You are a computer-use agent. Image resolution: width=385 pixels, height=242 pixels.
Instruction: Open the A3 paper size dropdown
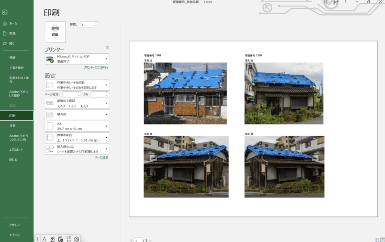[77, 126]
